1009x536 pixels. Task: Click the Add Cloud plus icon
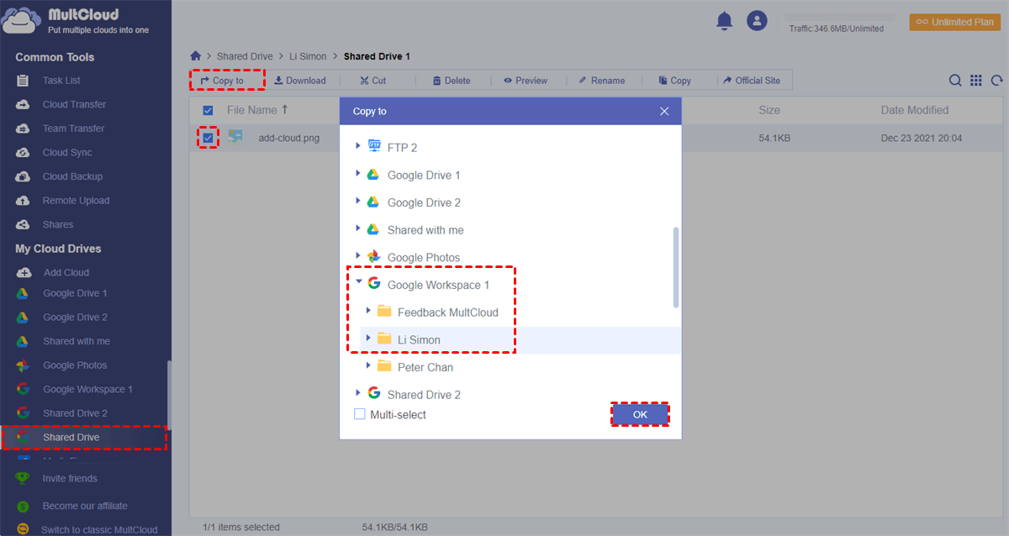click(x=24, y=272)
